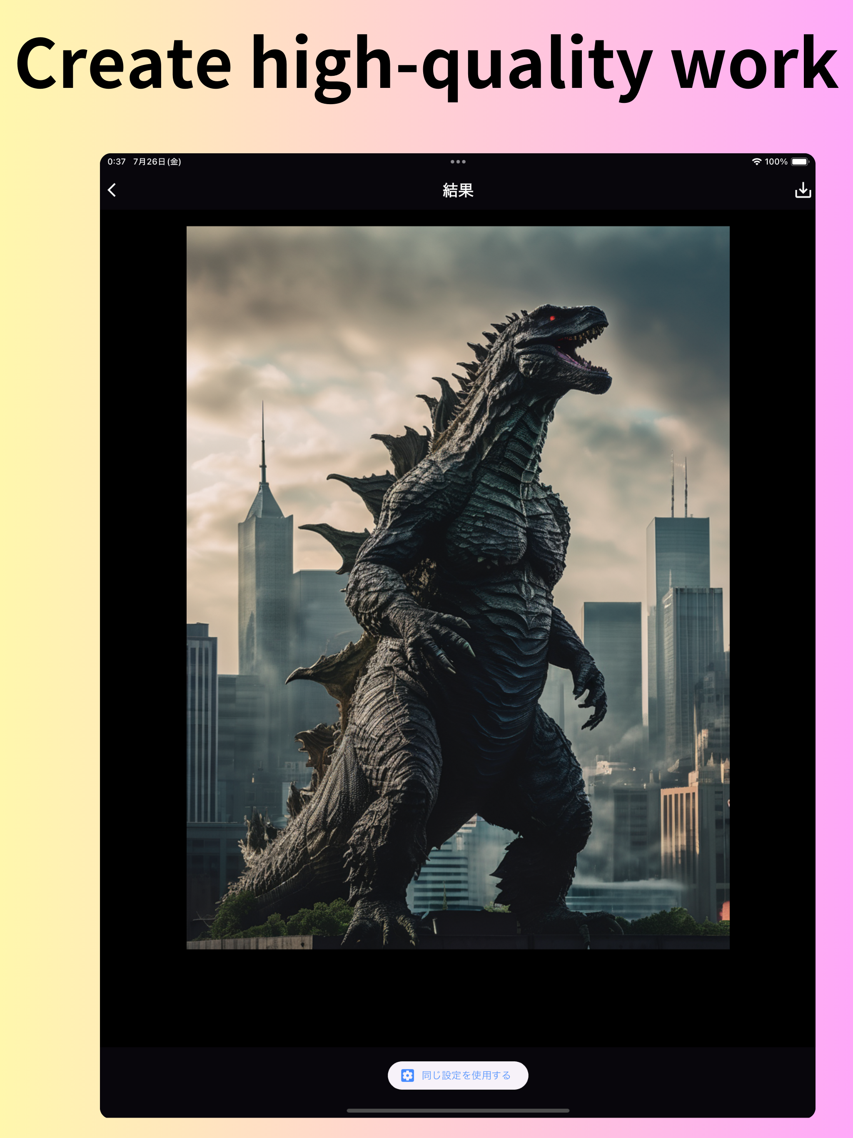This screenshot has height=1138, width=853.
Task: Click the Create high-quality work headline
Action: (426, 64)
